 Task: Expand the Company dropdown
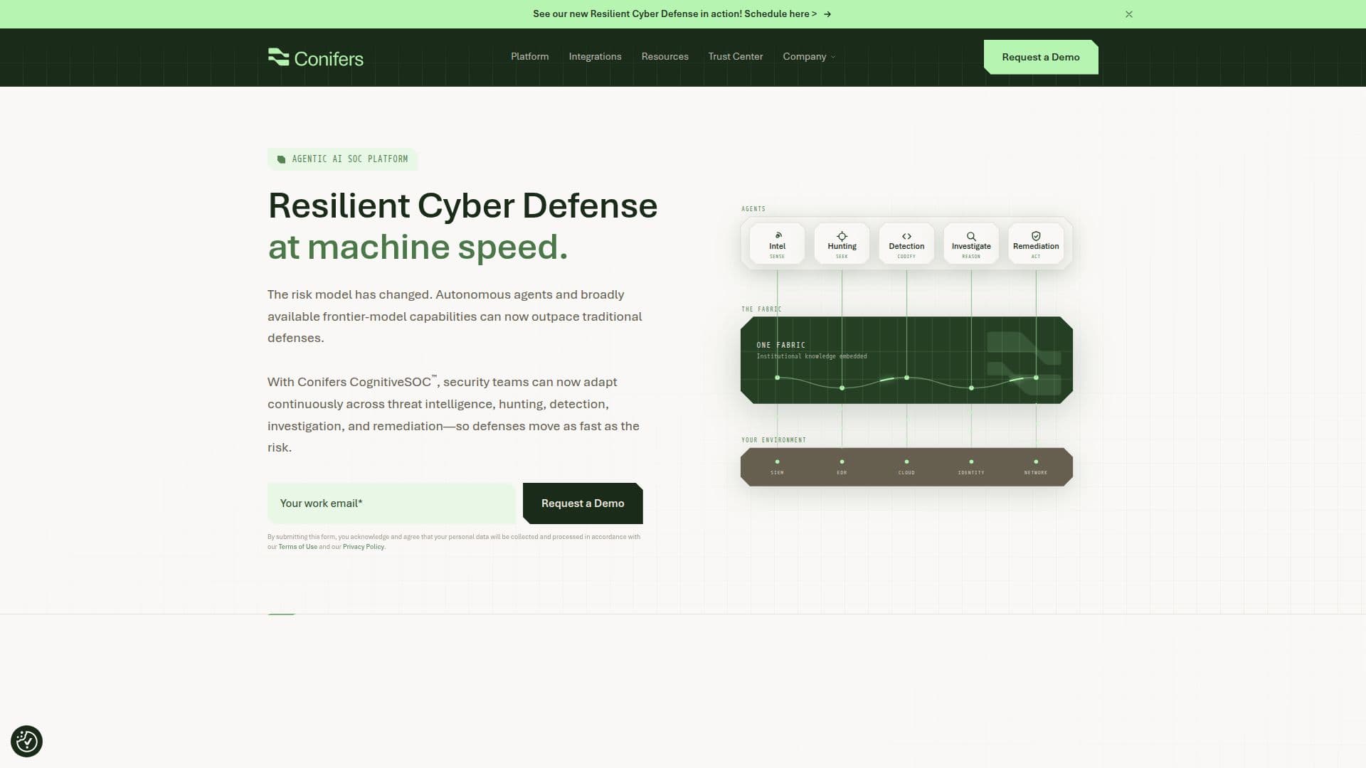coord(809,56)
